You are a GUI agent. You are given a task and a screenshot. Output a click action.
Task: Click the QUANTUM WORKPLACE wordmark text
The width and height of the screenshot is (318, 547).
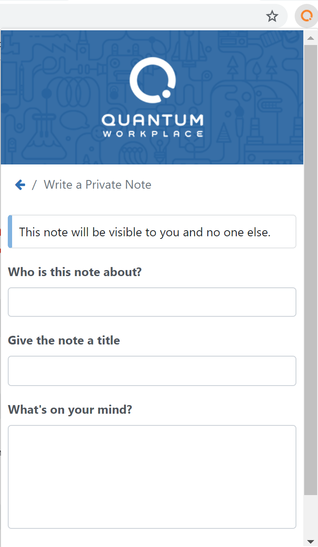[153, 125]
